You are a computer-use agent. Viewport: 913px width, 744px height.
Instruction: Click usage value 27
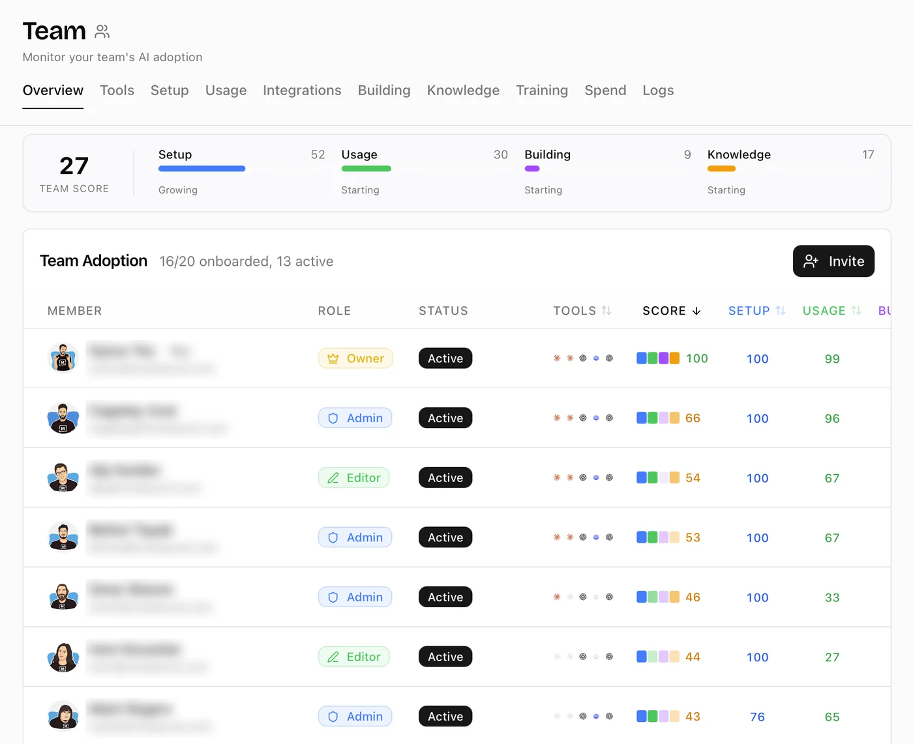click(x=832, y=657)
